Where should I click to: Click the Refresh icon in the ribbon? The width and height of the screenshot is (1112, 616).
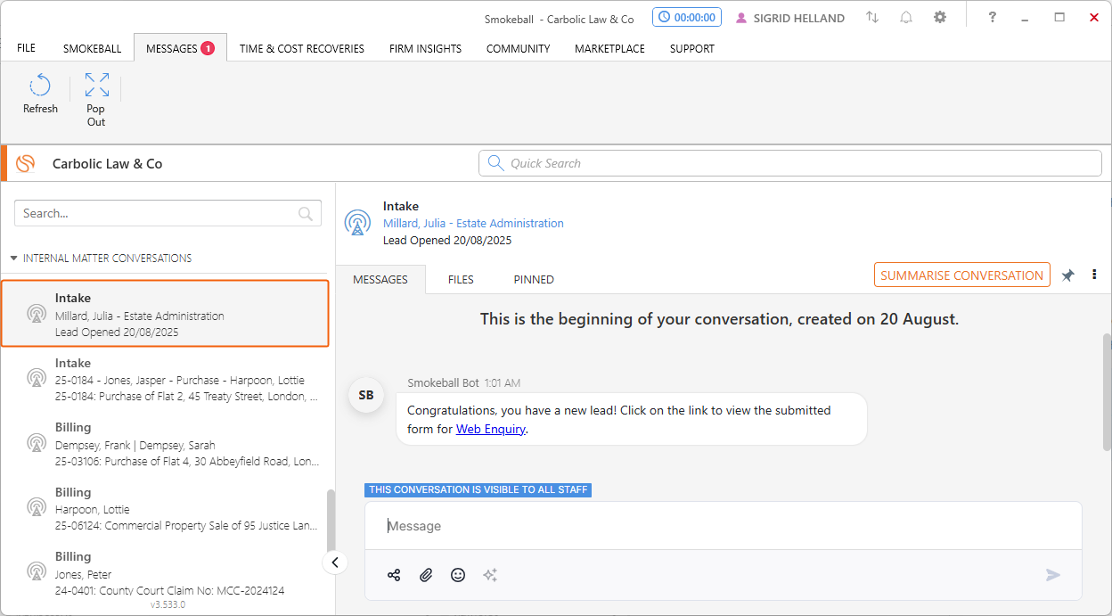pos(40,86)
